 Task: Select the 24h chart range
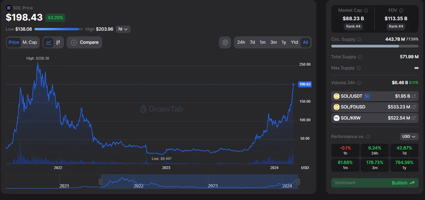241,42
